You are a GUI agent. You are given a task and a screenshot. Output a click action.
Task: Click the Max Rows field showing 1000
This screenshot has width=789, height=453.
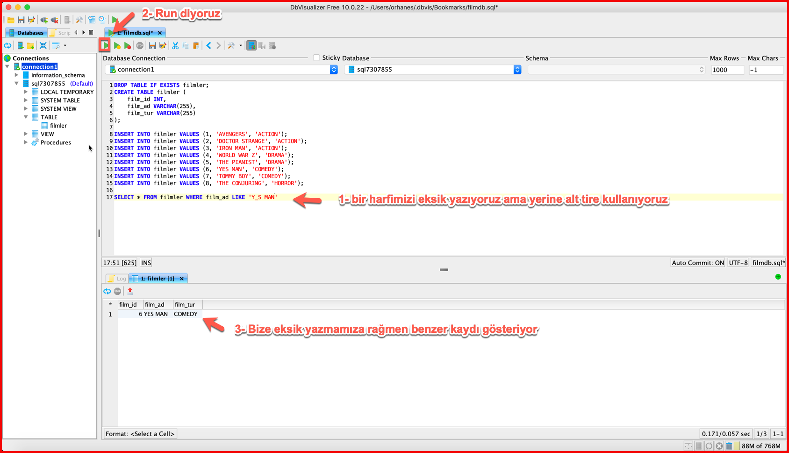[727, 70]
